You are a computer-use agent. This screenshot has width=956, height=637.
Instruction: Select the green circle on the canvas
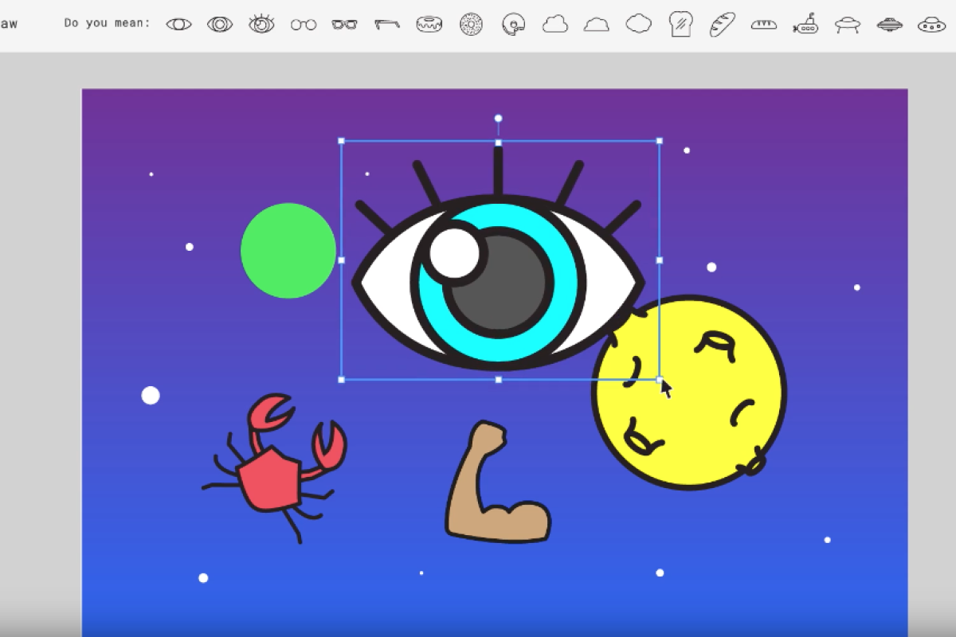pos(288,251)
